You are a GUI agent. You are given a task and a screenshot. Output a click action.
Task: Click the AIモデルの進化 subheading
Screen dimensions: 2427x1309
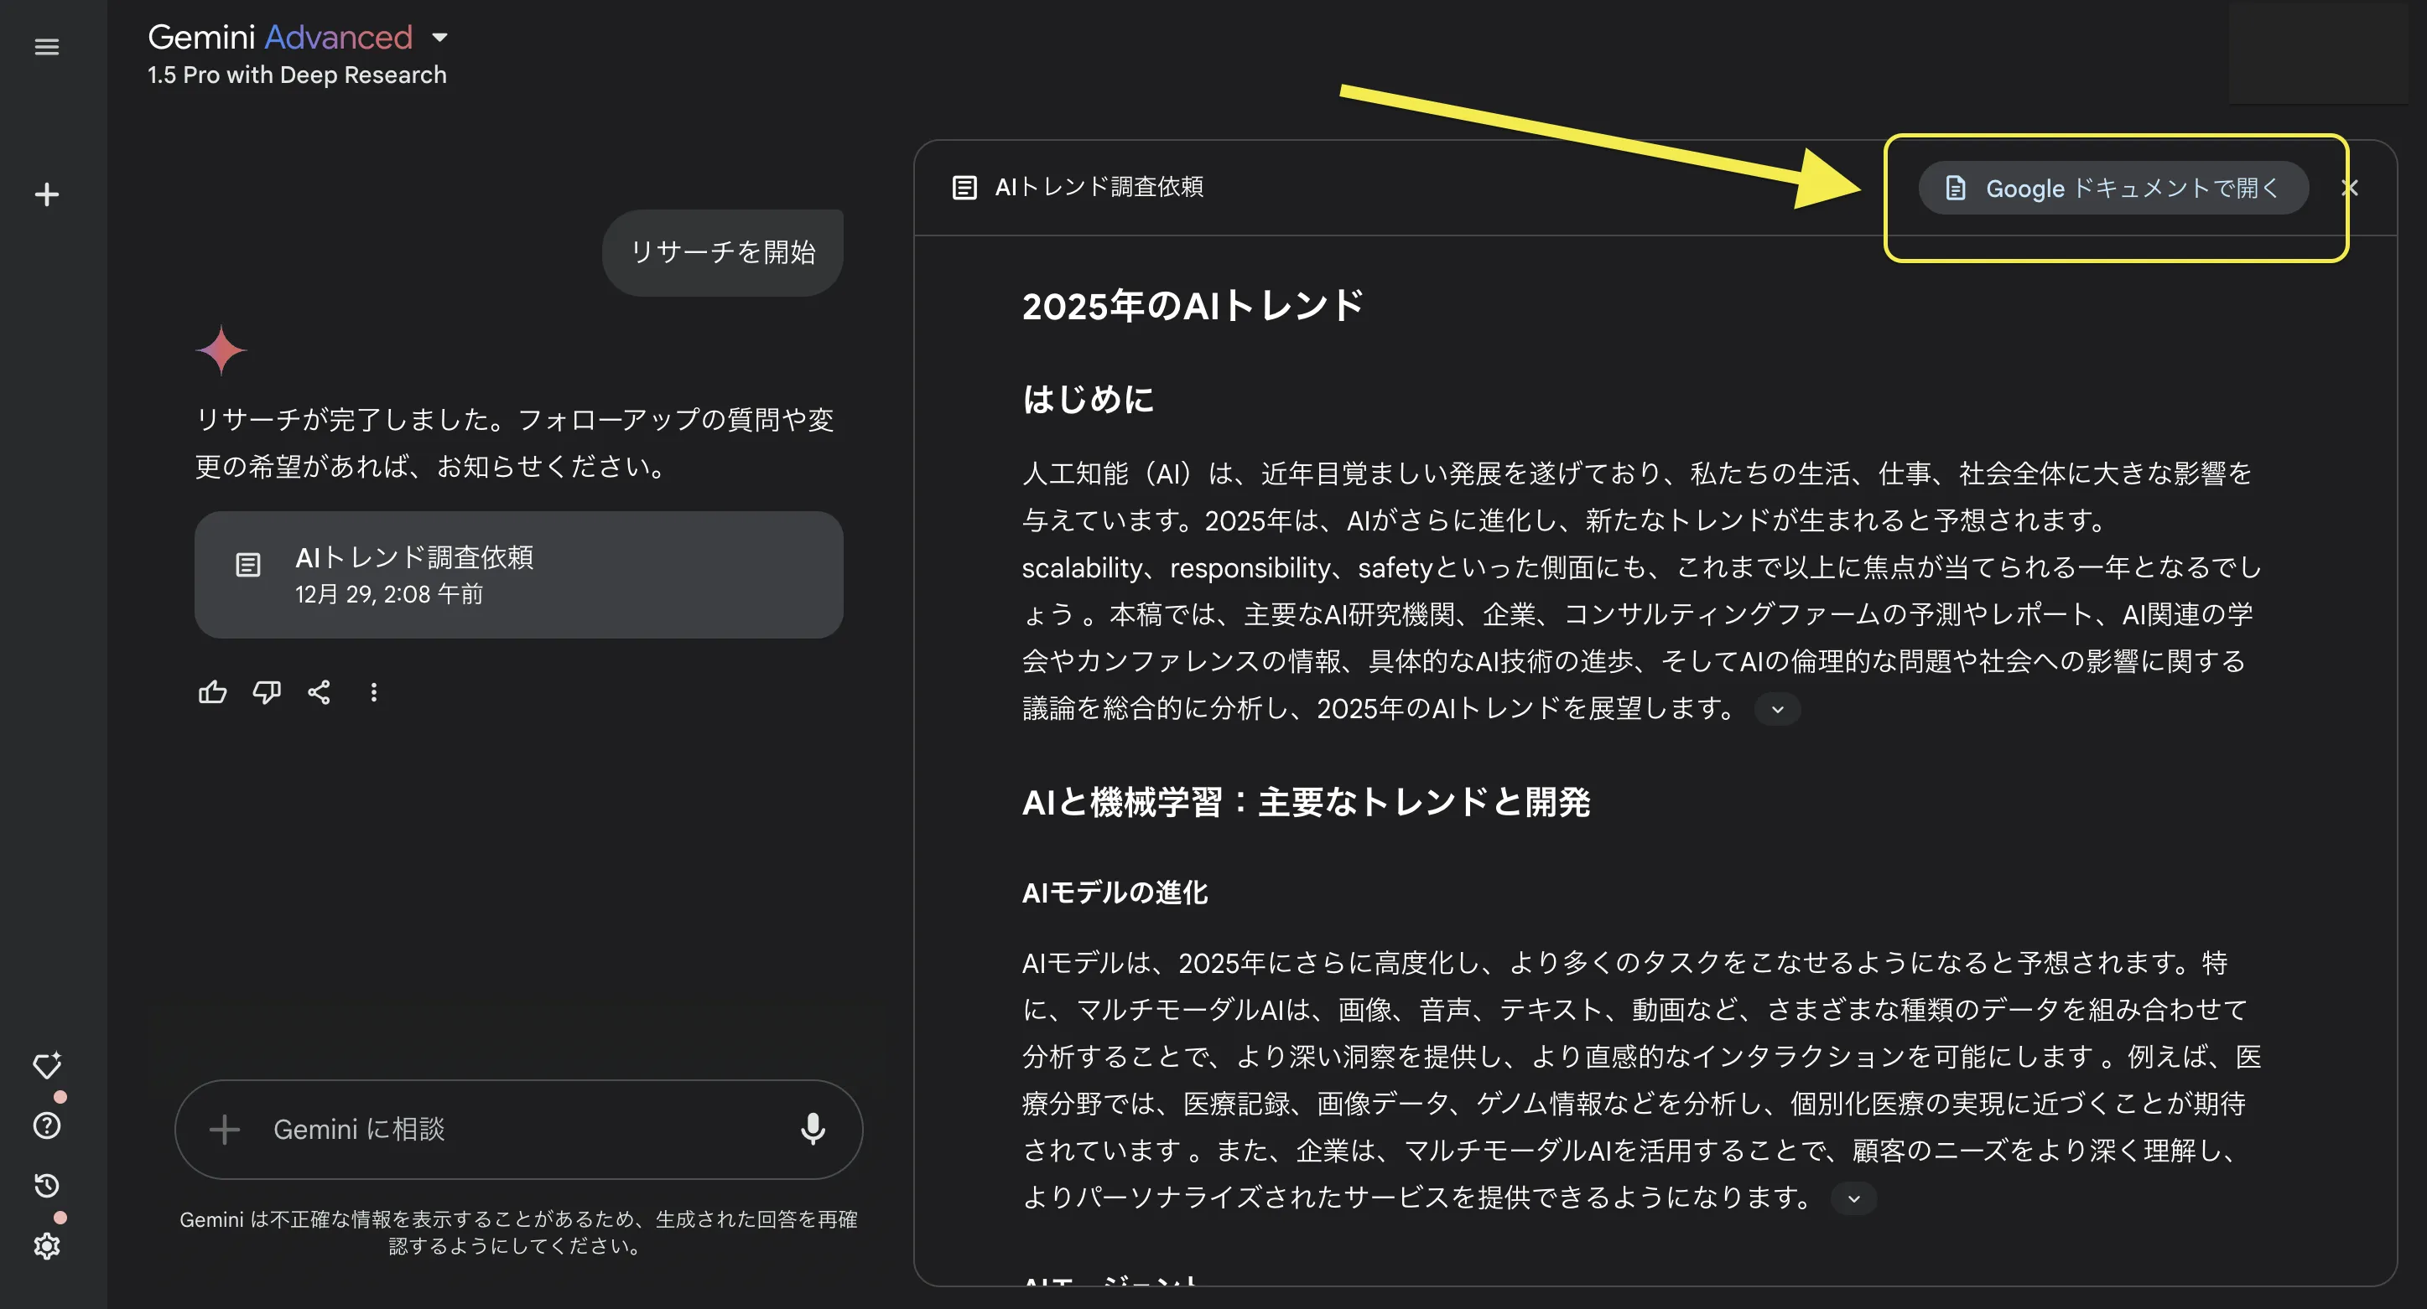1115,892
